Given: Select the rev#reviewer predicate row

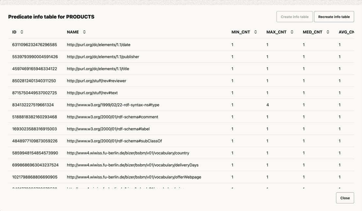Looking at the screenshot, I should [x=96, y=81].
